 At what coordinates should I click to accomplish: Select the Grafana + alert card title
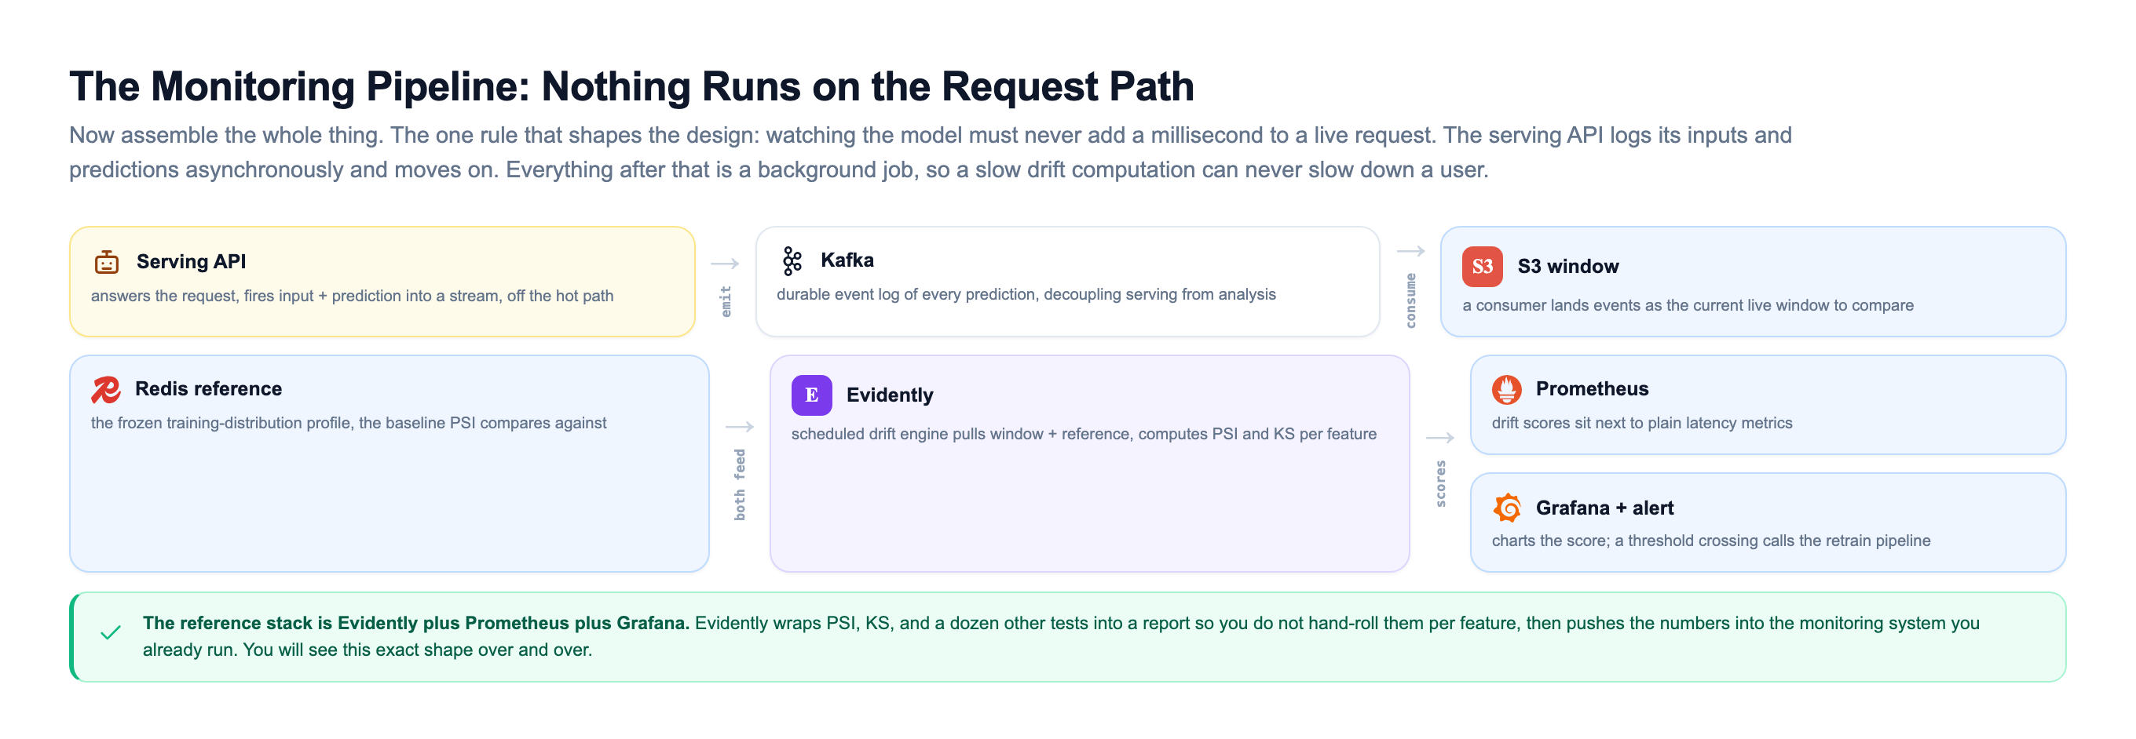pyautogui.click(x=1604, y=508)
